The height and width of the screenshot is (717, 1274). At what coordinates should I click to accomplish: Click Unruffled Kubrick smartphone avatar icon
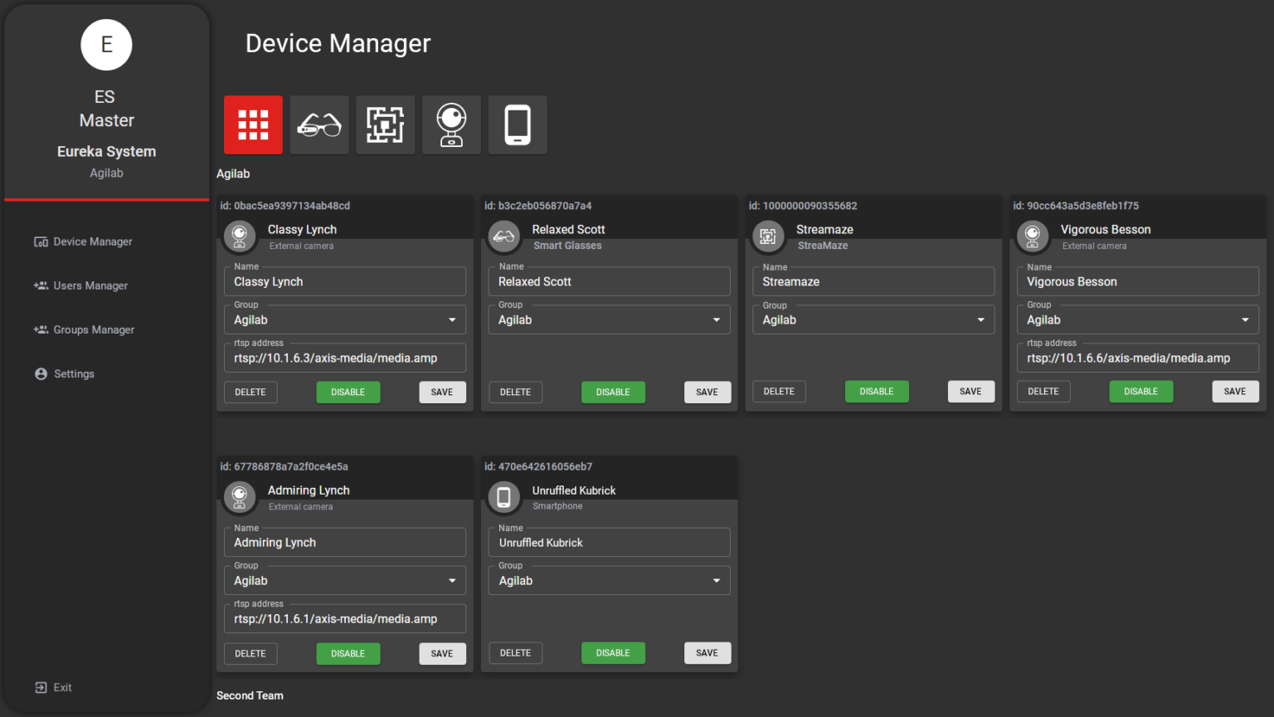[x=504, y=497]
